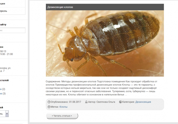Click the tag icon beside Метки
178x124 pixels.
point(49,107)
